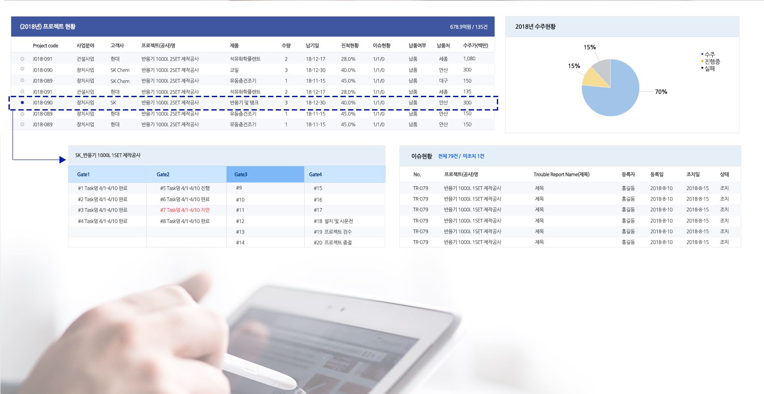The width and height of the screenshot is (764, 394).
Task: Click the yellow 진행중 legend marker
Action: pos(702,62)
